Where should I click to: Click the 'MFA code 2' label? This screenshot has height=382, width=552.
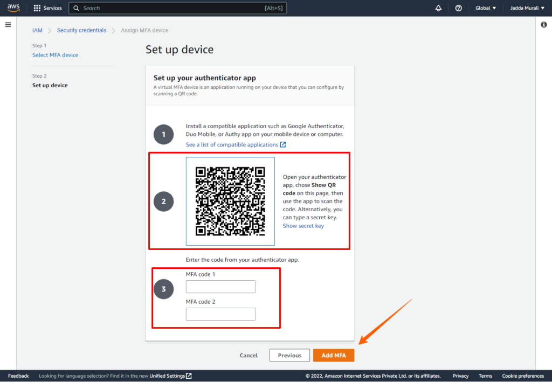[x=201, y=301]
